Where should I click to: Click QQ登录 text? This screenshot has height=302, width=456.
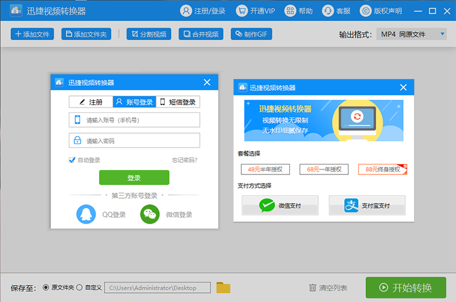pos(114,214)
